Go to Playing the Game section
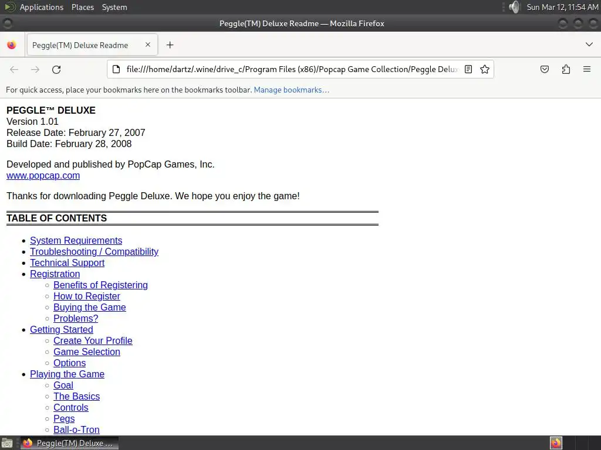This screenshot has height=450, width=601. [x=67, y=374]
